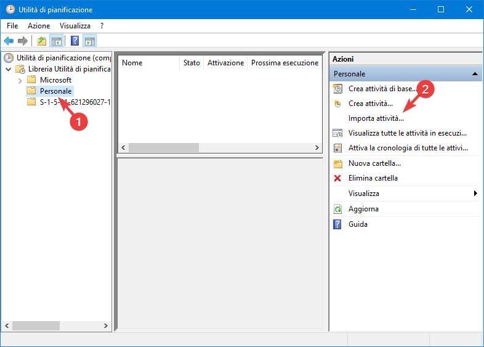Expand the Microsoft folder node

click(x=20, y=81)
